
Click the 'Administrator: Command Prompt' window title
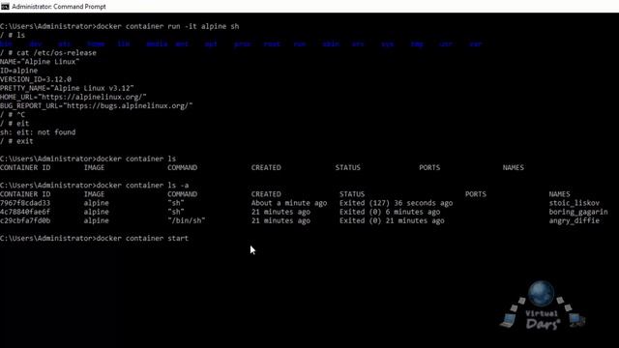pyautogui.click(x=59, y=7)
